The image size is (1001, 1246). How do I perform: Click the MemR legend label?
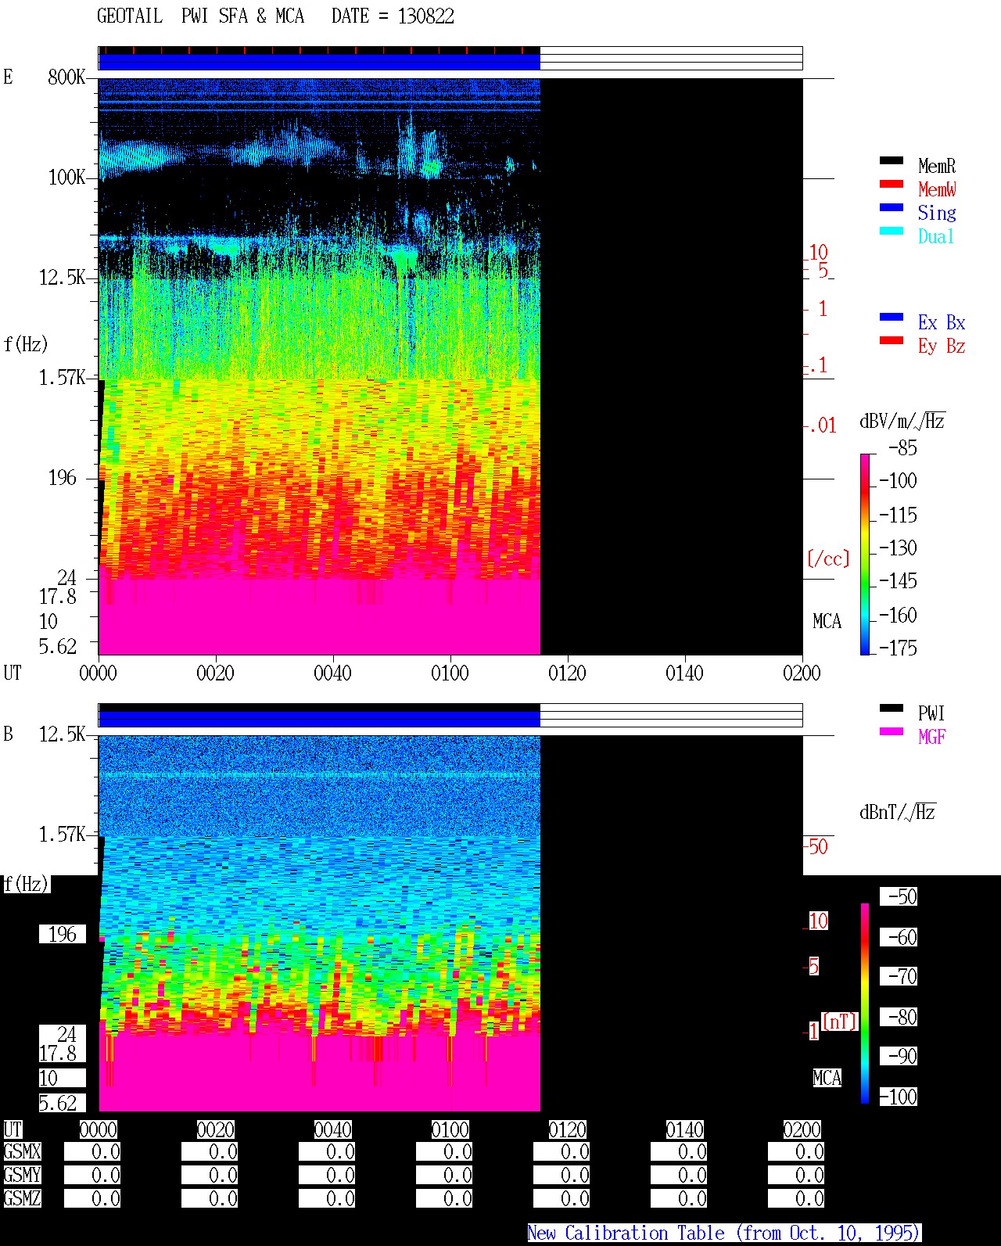pyautogui.click(x=937, y=166)
